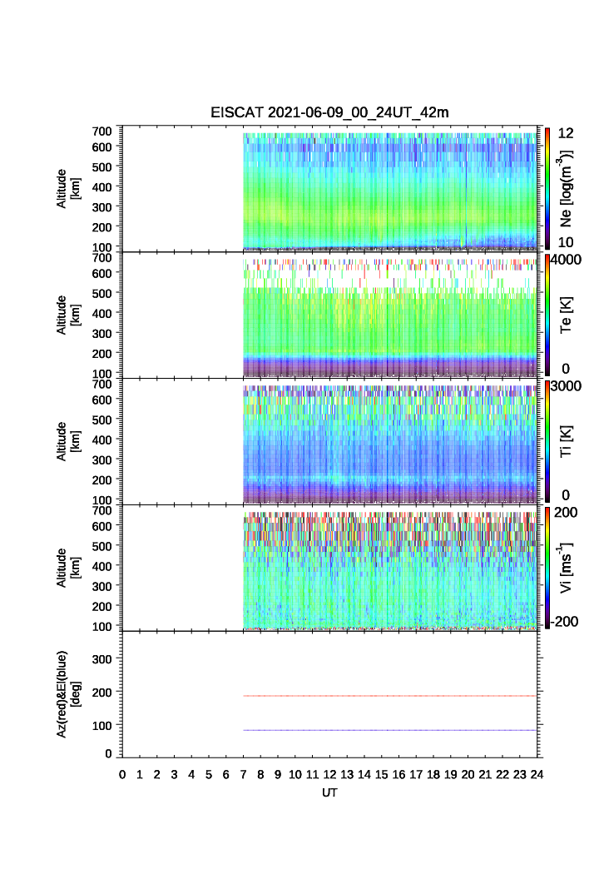The width and height of the screenshot is (589, 884).
Task: Click hour 0 on the UT axis
Action: point(122,775)
